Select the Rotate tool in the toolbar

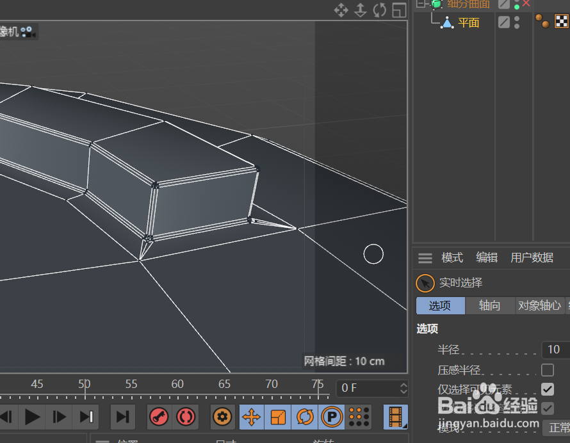point(305,417)
